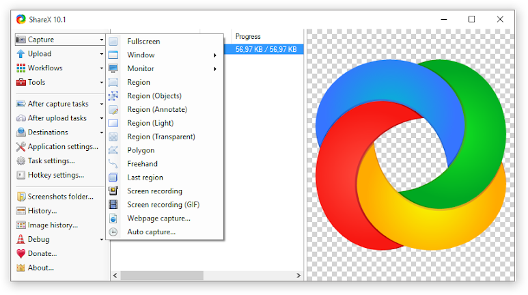Click the Screenshots folder icon
528x295 pixels.
tap(21, 197)
